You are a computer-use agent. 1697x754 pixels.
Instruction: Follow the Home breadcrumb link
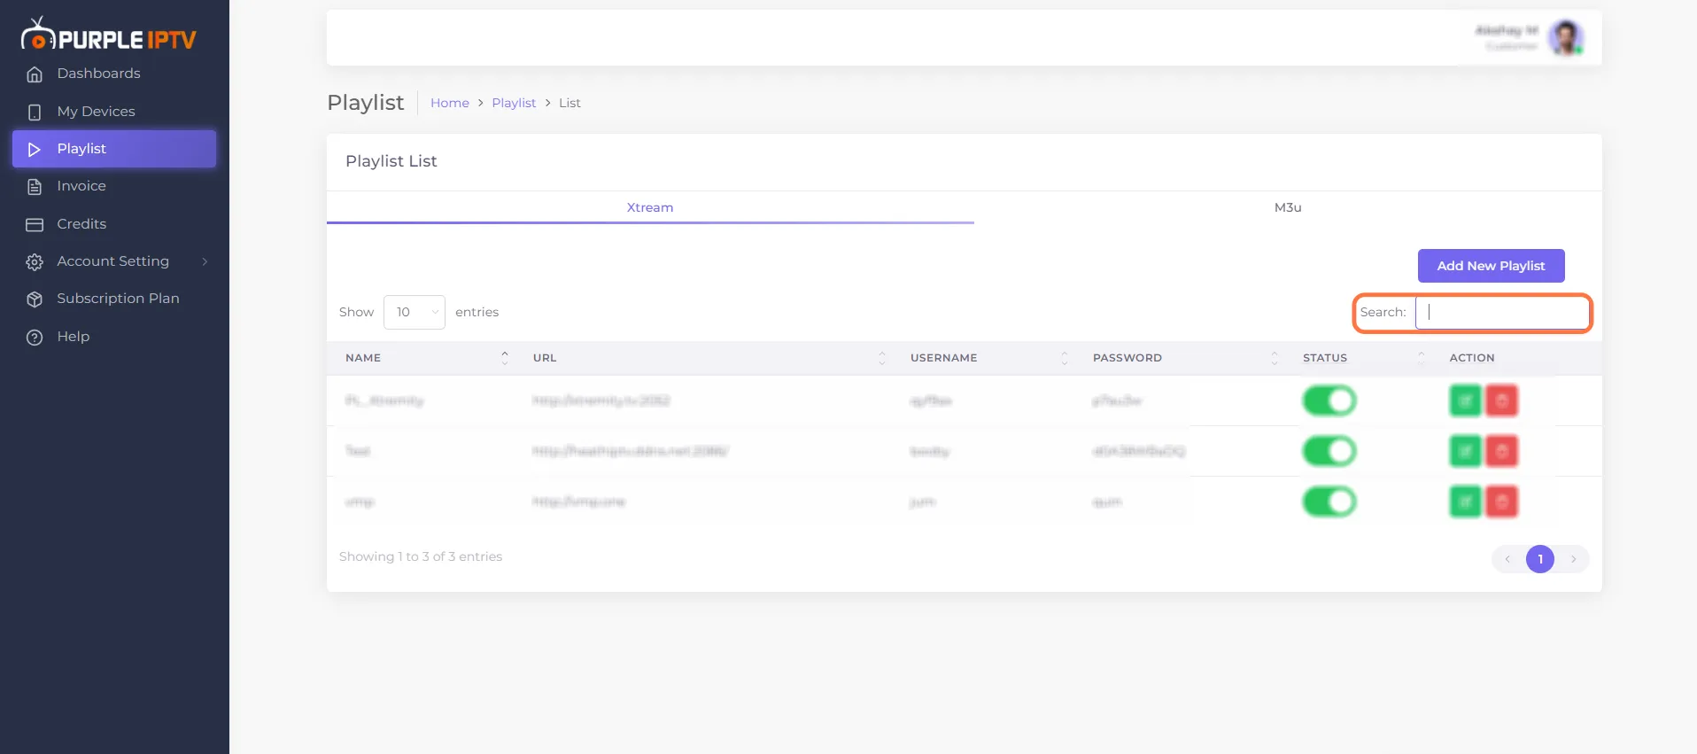[x=450, y=103]
